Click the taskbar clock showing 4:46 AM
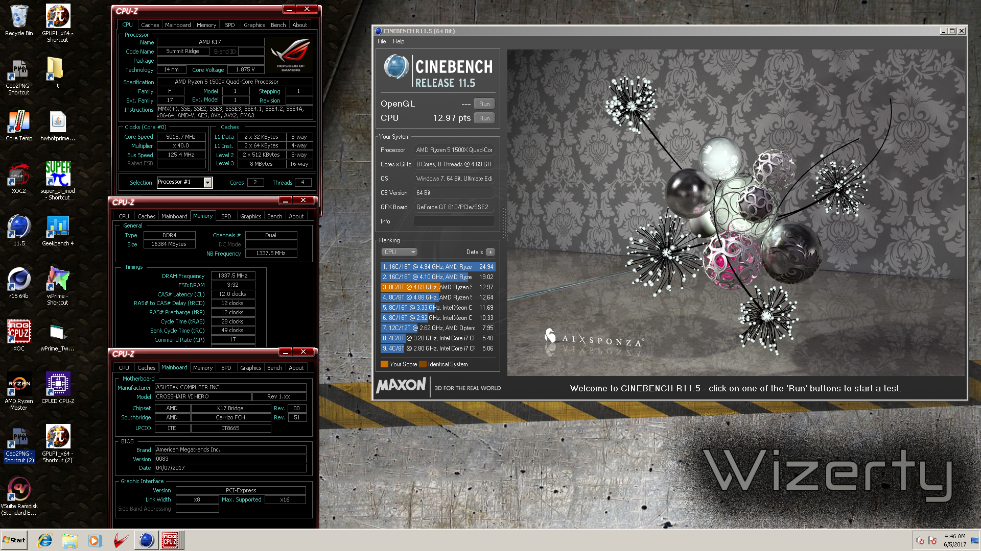 [954, 540]
